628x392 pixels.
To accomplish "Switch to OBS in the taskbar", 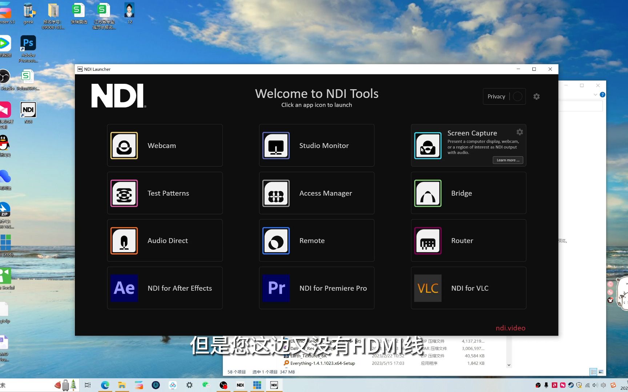I will [224, 385].
